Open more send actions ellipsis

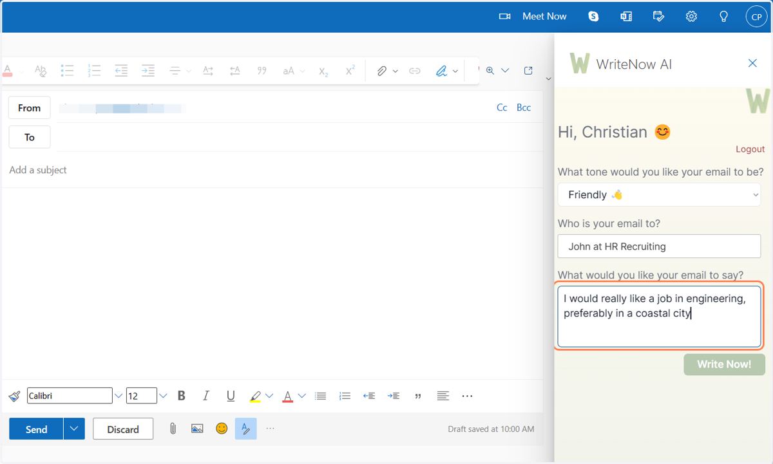click(271, 429)
